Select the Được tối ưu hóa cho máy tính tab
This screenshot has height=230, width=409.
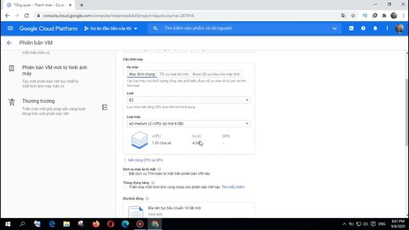(216, 74)
